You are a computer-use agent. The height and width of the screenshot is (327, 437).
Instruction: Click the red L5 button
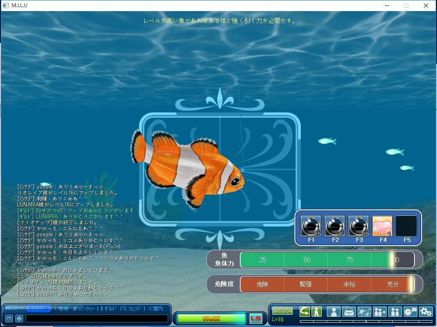coord(256,318)
